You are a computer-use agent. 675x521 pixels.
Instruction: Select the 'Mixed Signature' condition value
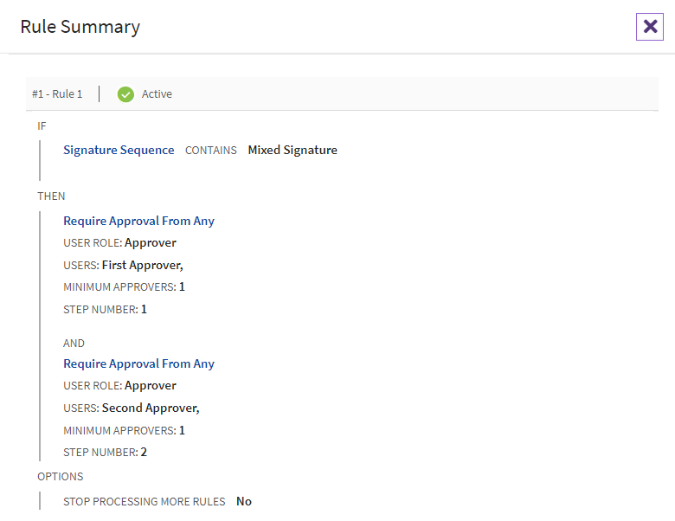click(x=292, y=150)
